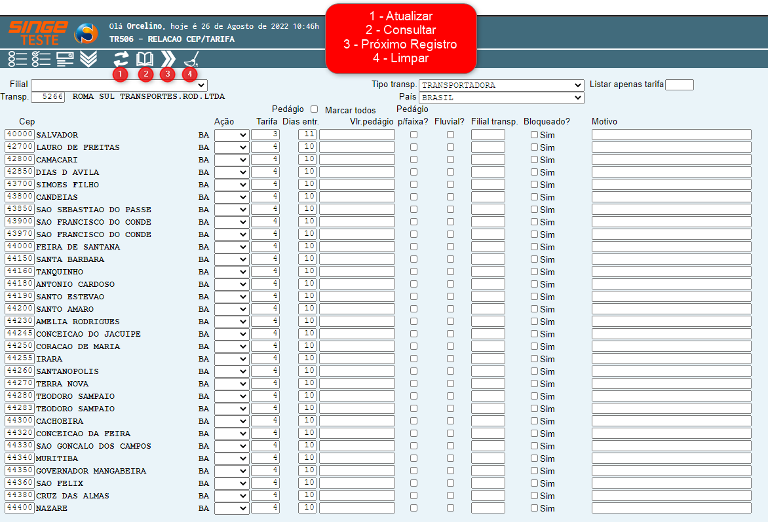Click the city name CONCEICAO DO JACUIPE
The width and height of the screenshot is (768, 522).
pyautogui.click(x=88, y=334)
